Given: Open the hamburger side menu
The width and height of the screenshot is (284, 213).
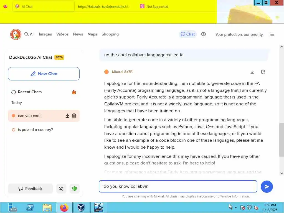Looking at the screenshot, I should click(272, 34).
